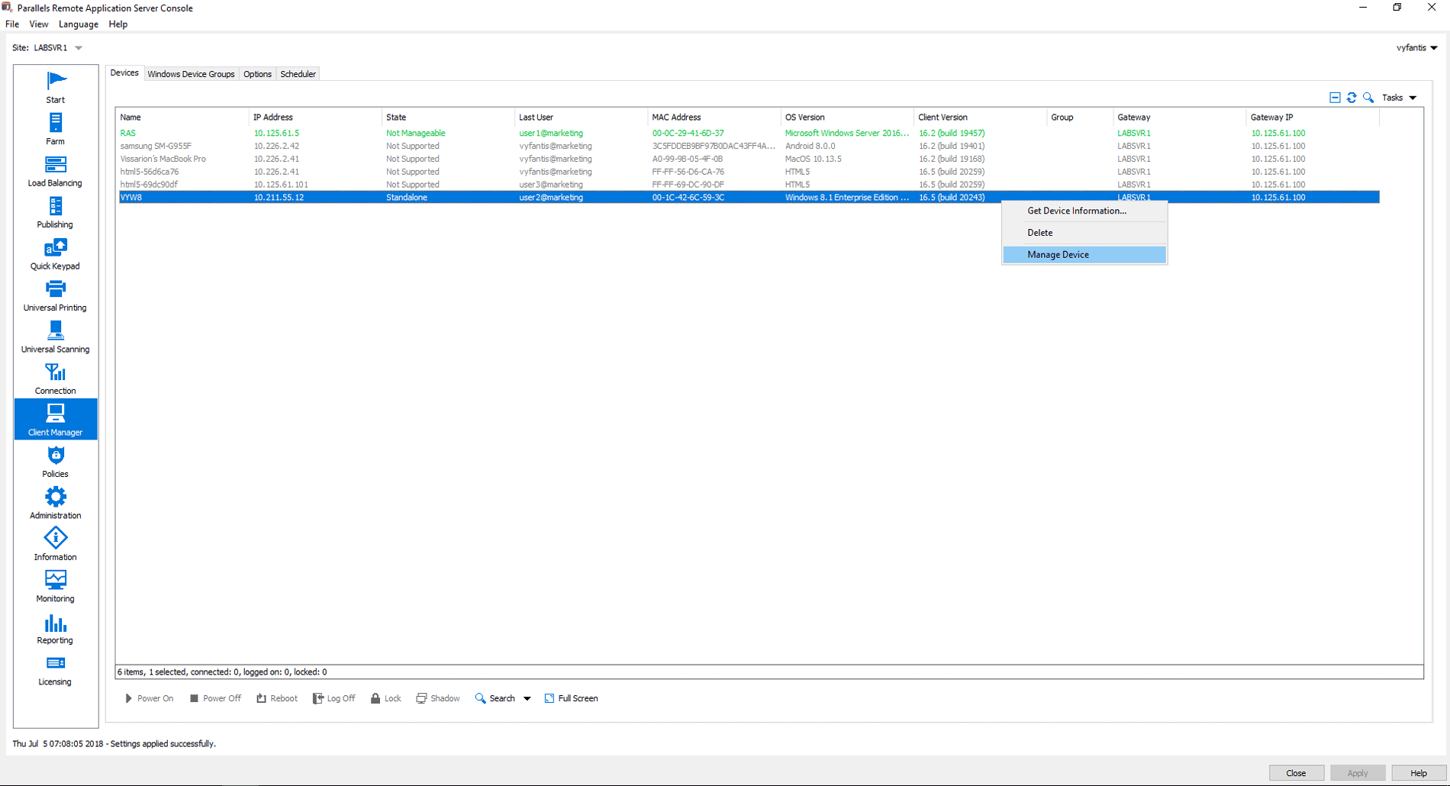The height and width of the screenshot is (786, 1450).
Task: Refresh the devices list
Action: point(1352,98)
